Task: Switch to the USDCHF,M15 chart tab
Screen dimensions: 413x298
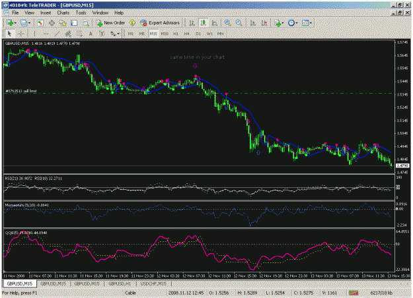Action: coord(153,283)
